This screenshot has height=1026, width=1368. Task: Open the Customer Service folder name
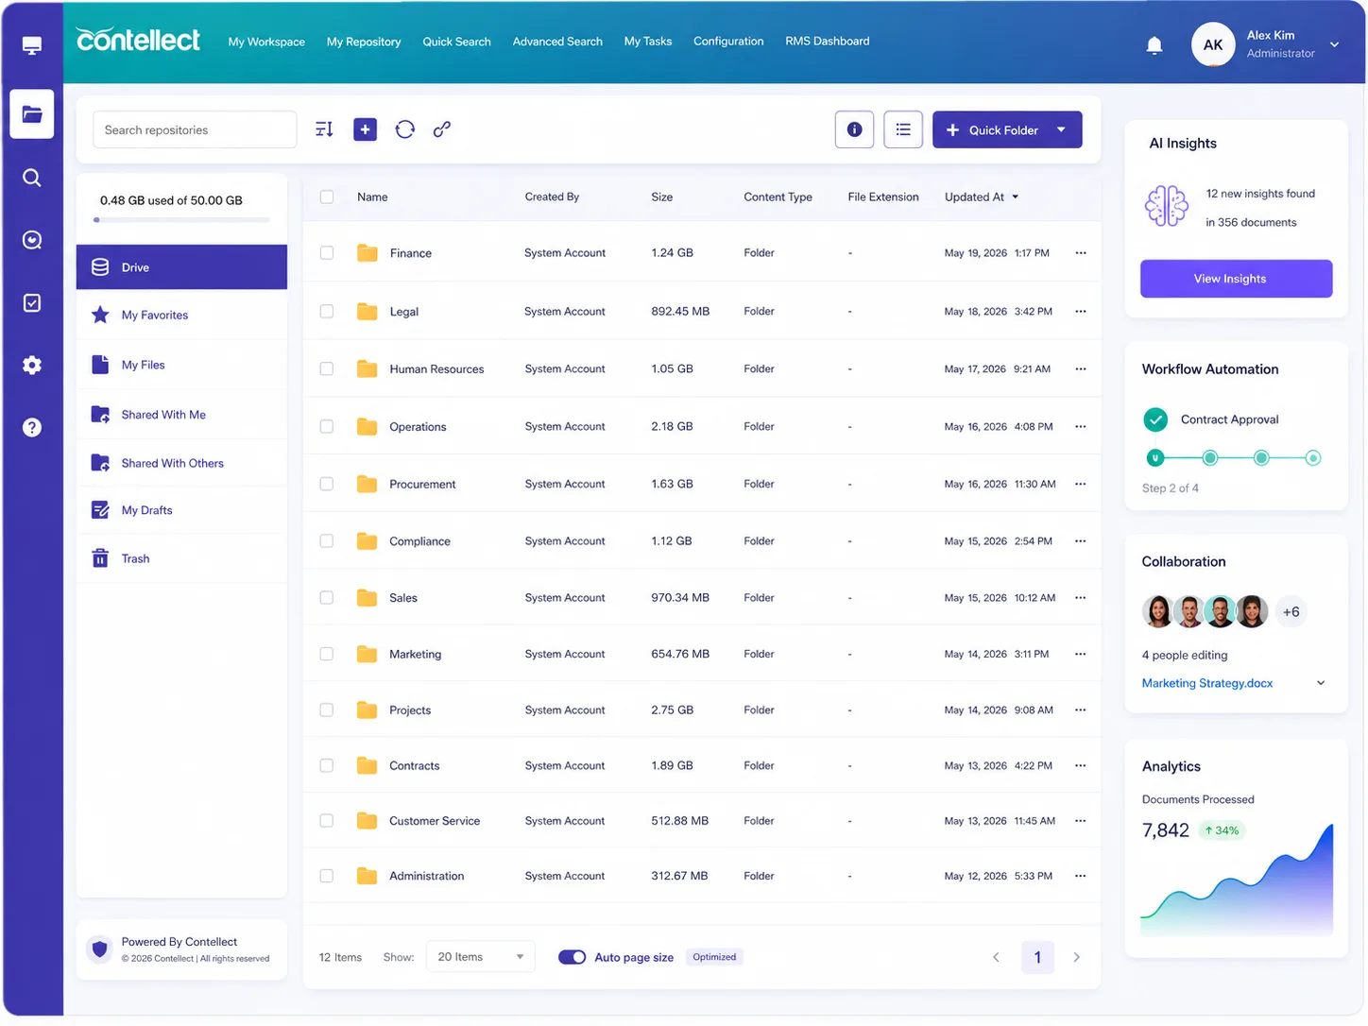coord(435,821)
